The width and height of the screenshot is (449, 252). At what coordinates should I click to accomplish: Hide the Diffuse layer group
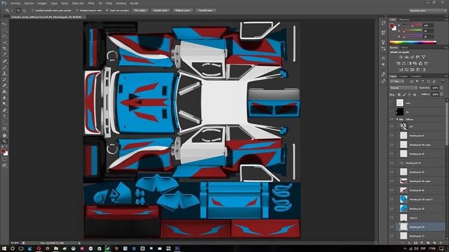coord(392,119)
